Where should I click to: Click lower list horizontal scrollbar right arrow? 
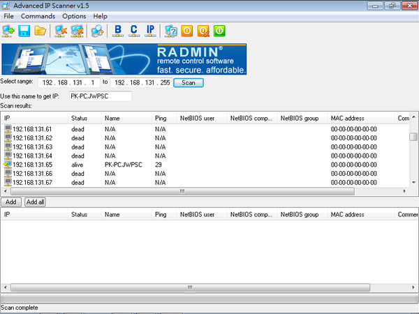pos(413,287)
